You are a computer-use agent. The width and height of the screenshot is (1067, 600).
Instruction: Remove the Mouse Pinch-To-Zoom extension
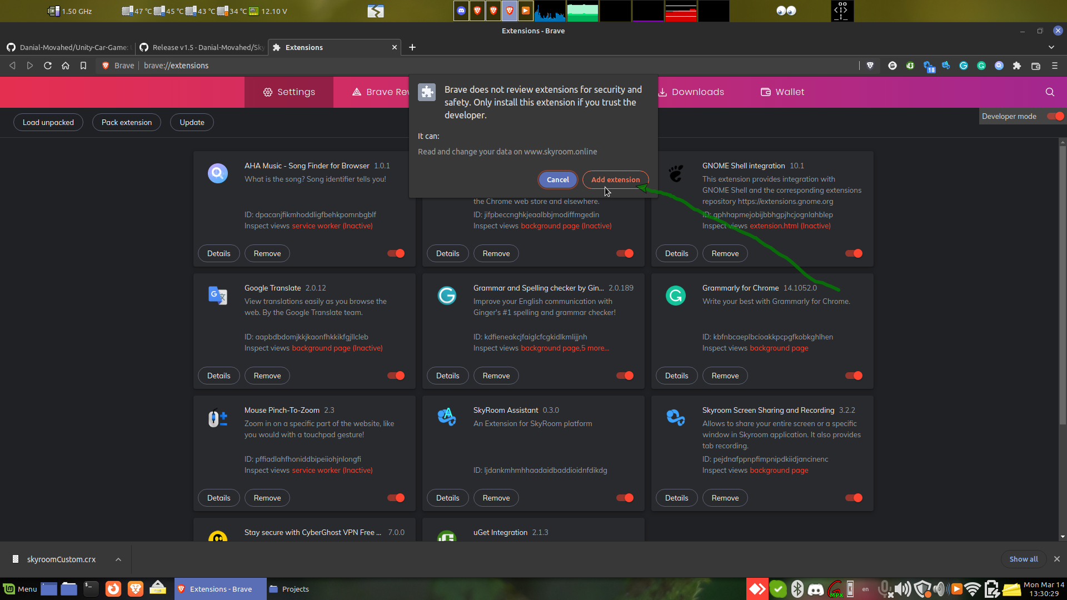pyautogui.click(x=267, y=498)
